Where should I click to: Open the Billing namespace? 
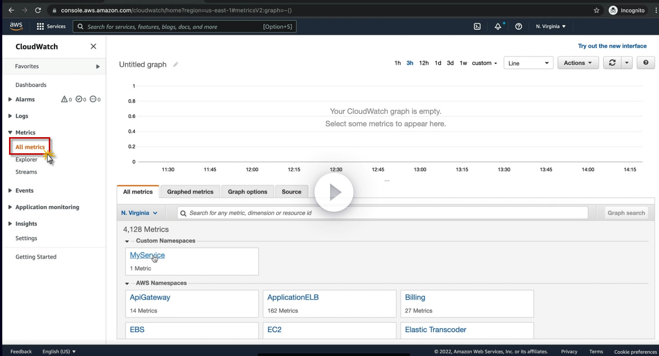click(x=415, y=298)
